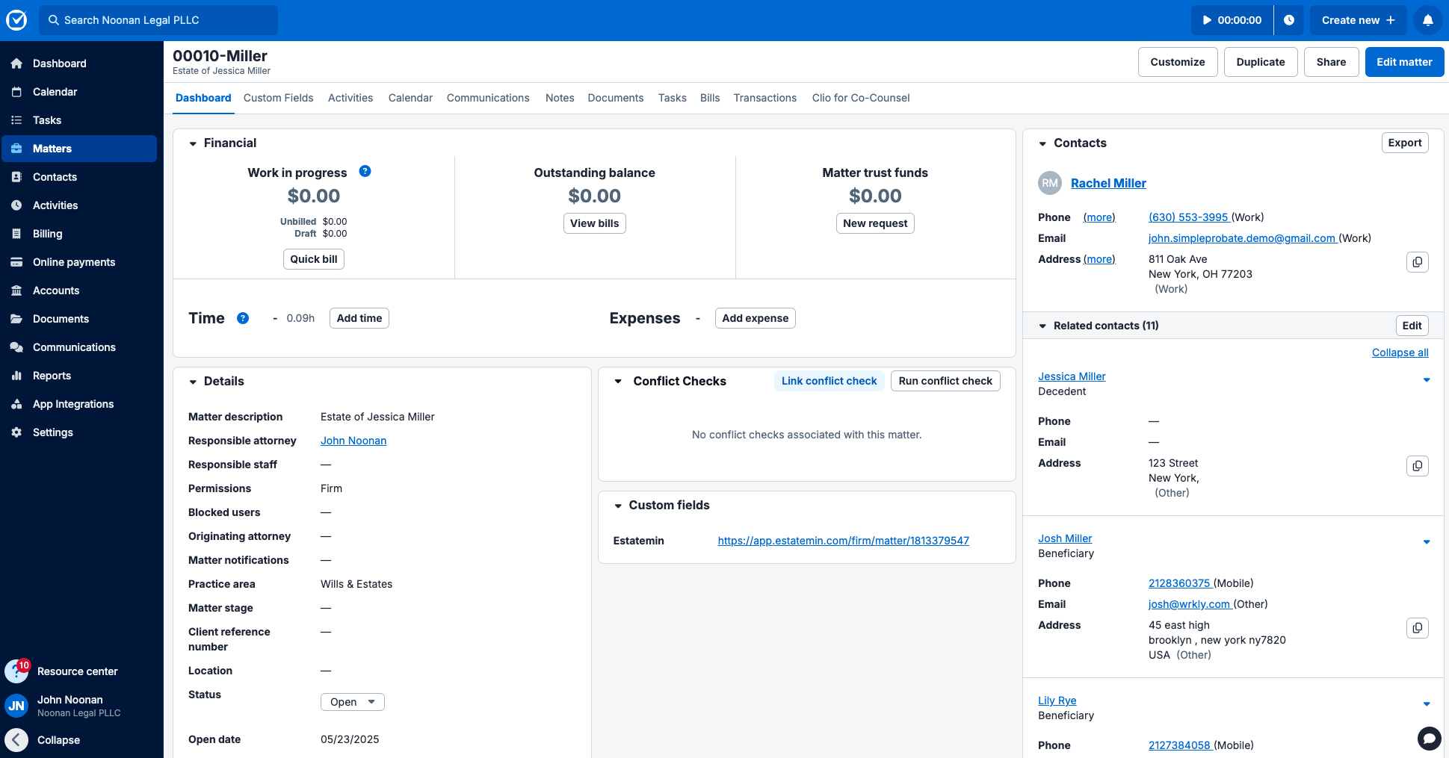Screen dimensions: 1449x758
Task: Copy Rachel Miller's address with copy icon
Action: pyautogui.click(x=1417, y=262)
